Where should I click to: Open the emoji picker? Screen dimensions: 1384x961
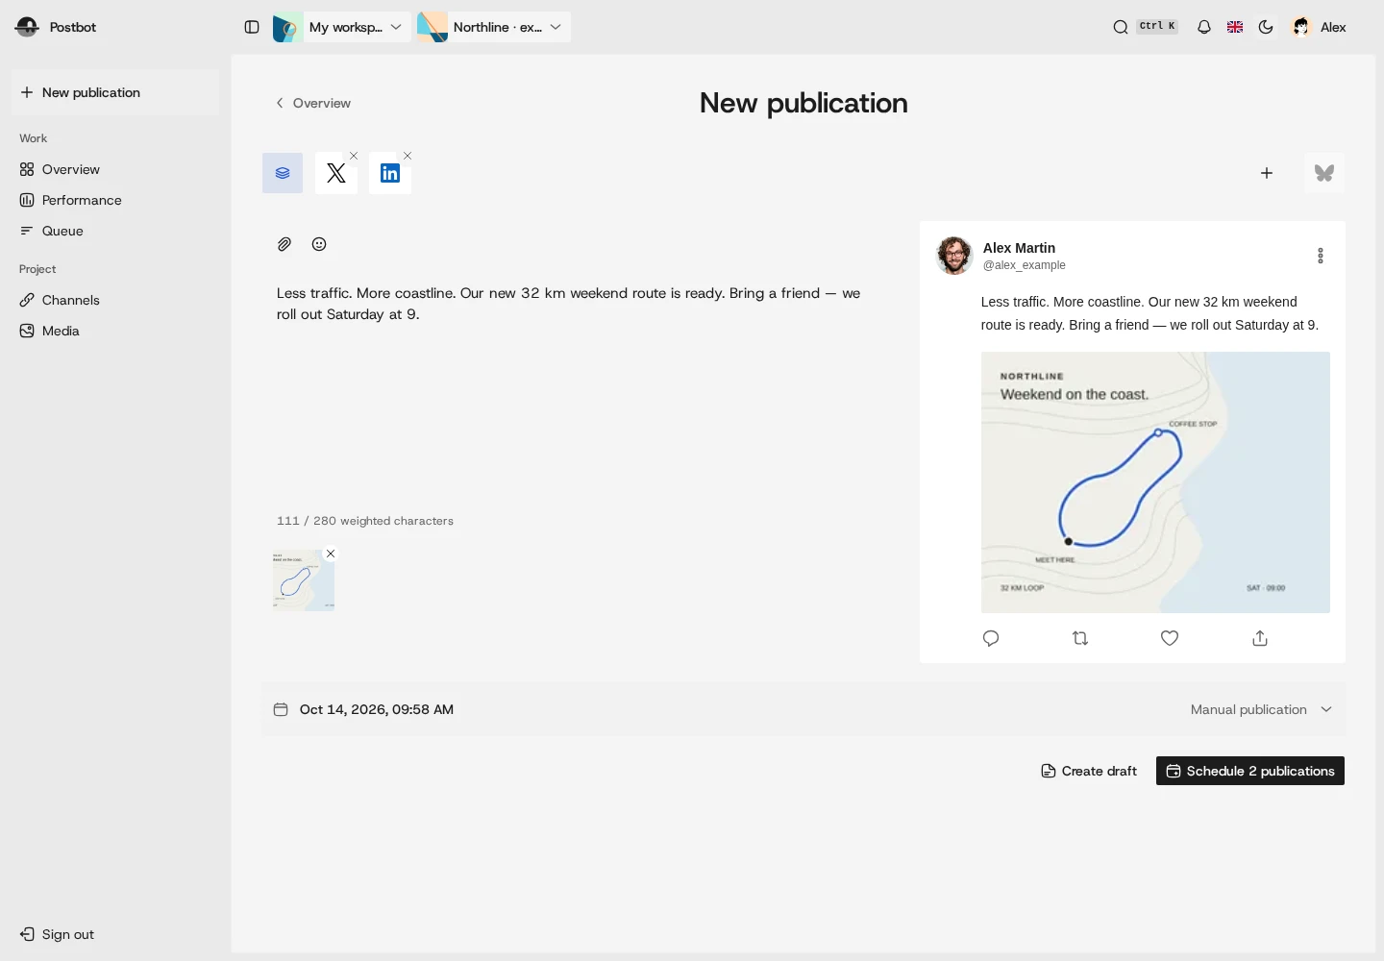(319, 244)
